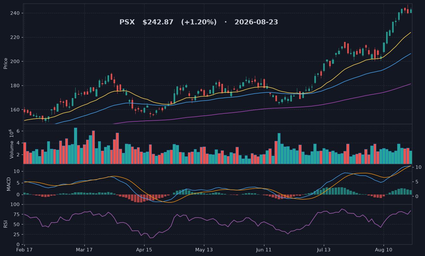This screenshot has height=256, width=425.
Task: Click the (+1.20%) change value
Action: [x=199, y=22]
